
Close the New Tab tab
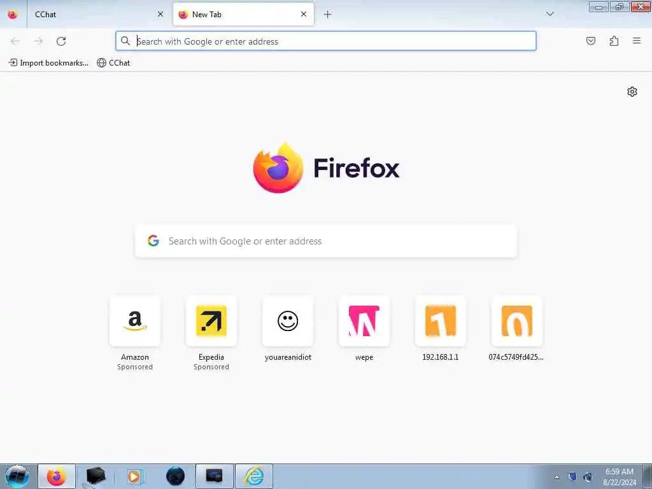coord(304,15)
